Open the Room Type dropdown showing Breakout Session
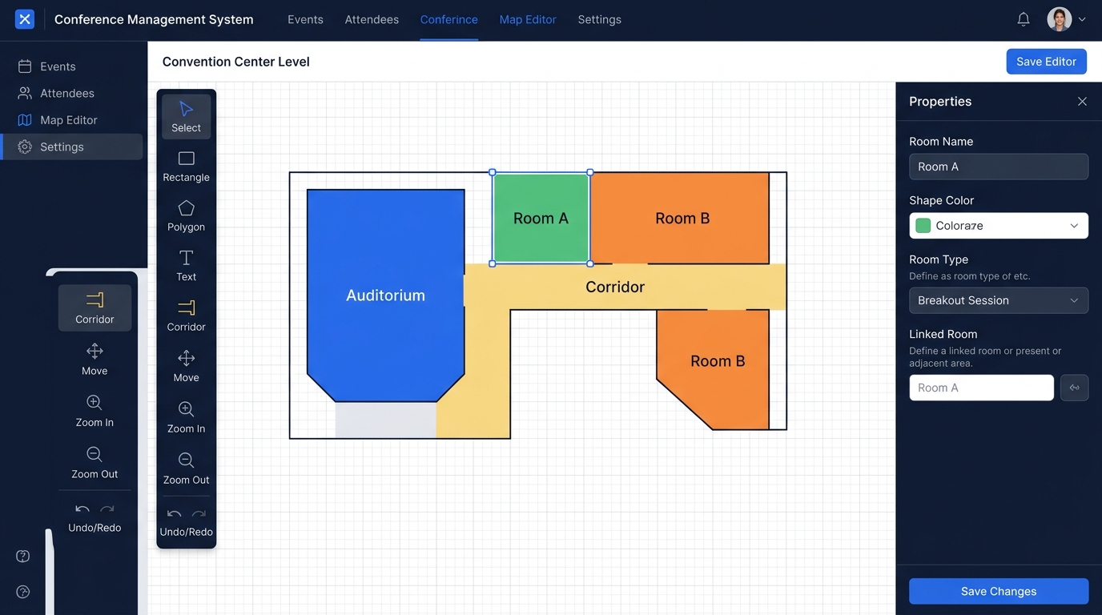 click(999, 300)
